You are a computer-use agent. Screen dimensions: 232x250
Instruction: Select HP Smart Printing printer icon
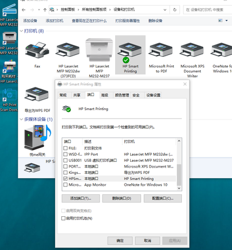coord(130,52)
